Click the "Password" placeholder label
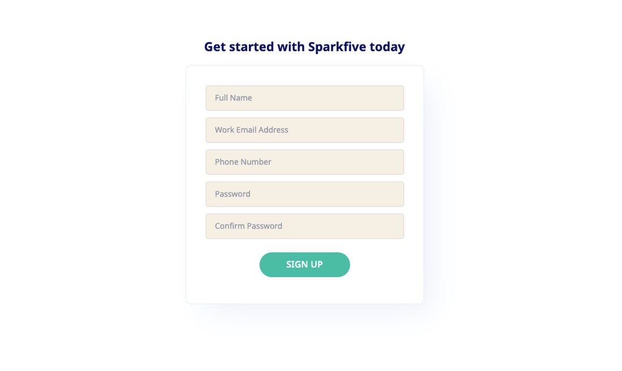Viewport: 622px width, 371px height. pos(232,194)
